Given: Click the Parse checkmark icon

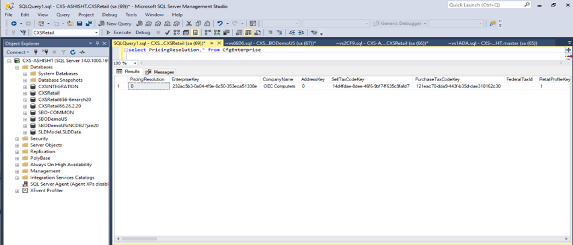Looking at the screenshot, I should coord(168,32).
